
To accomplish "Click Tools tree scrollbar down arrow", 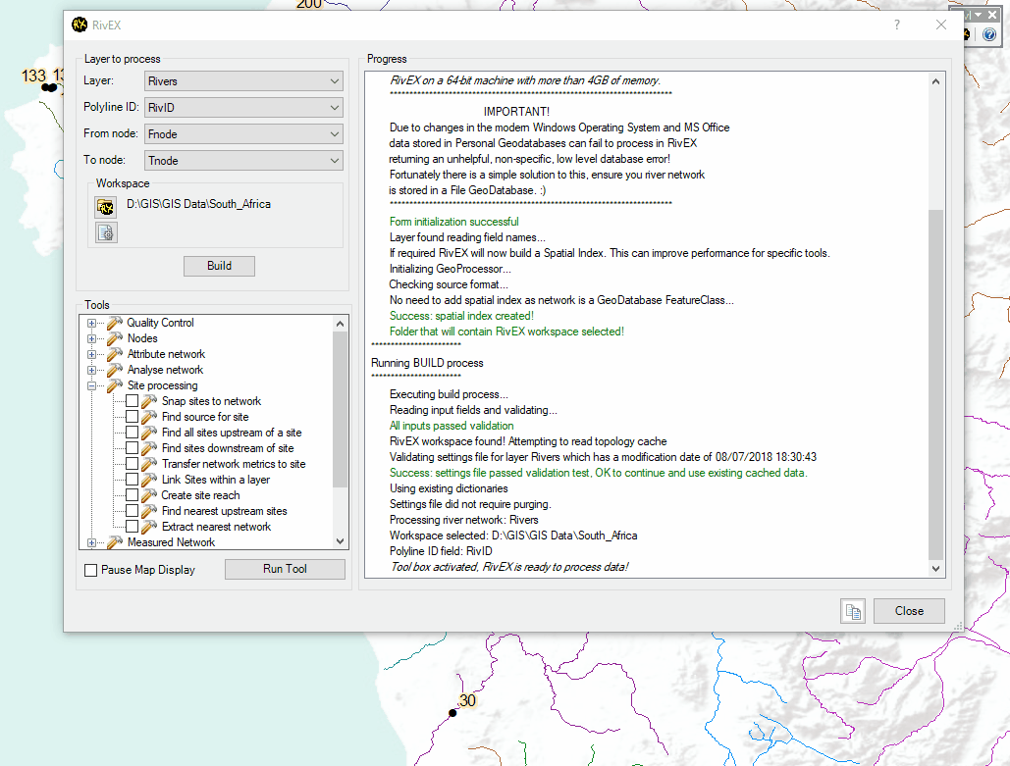I will (x=340, y=541).
